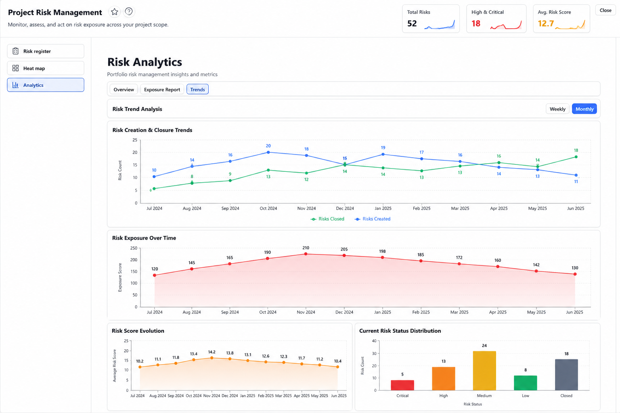Click the Close button
The height and width of the screenshot is (413, 620).
605,10
